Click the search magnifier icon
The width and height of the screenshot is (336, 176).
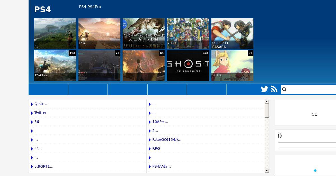coord(284,89)
